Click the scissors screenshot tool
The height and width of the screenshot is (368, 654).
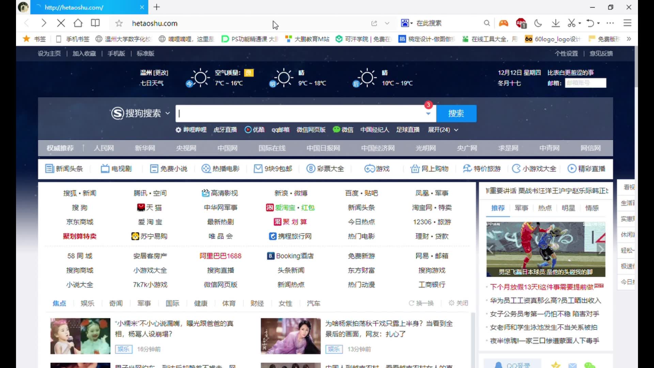571,23
